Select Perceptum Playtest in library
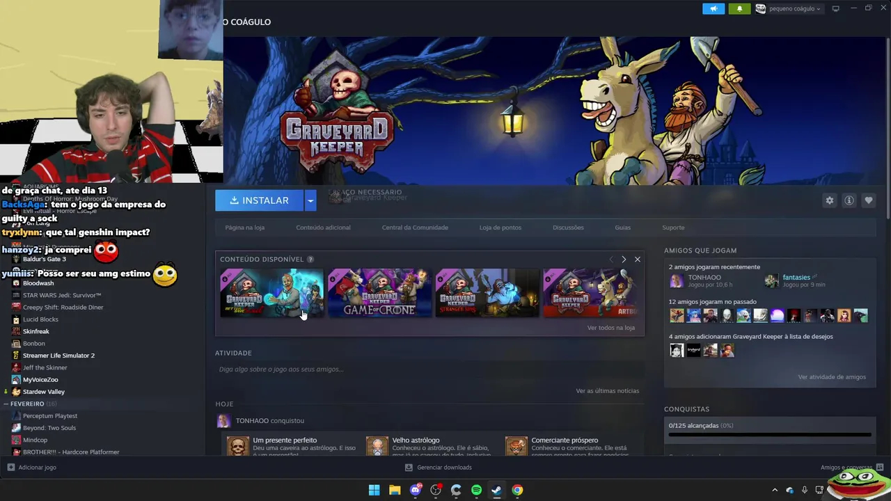Viewport: 891px width, 501px height. (x=50, y=416)
